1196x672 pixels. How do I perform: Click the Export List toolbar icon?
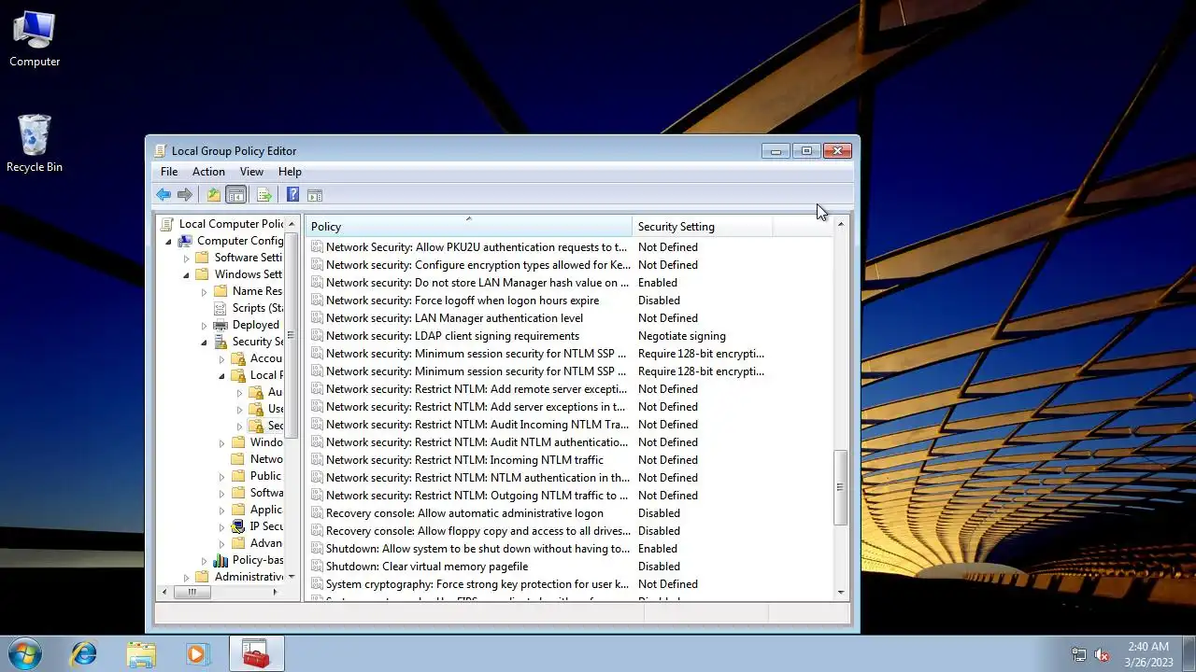[264, 195]
